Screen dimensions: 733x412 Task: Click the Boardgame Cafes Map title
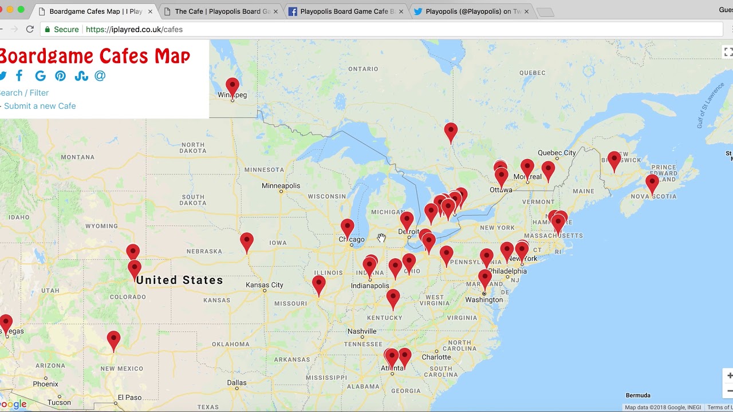[x=95, y=56]
